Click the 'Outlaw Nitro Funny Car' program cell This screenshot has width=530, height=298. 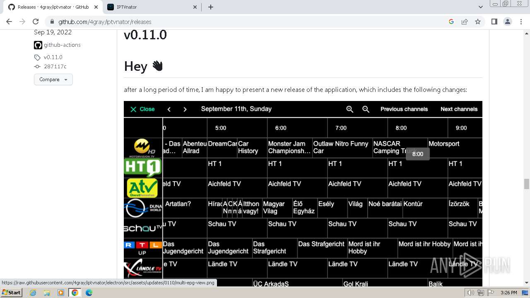[342, 148]
